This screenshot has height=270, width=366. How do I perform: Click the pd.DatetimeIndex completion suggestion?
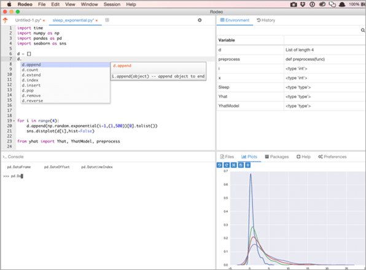[97, 167]
